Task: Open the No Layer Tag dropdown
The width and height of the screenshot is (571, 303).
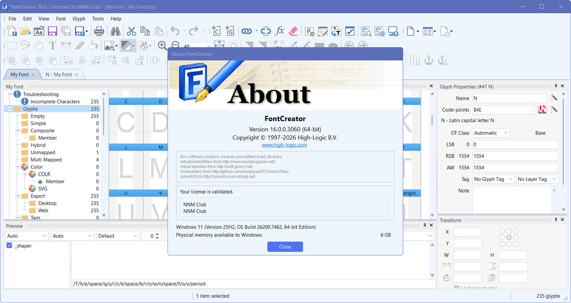Action: (537, 179)
